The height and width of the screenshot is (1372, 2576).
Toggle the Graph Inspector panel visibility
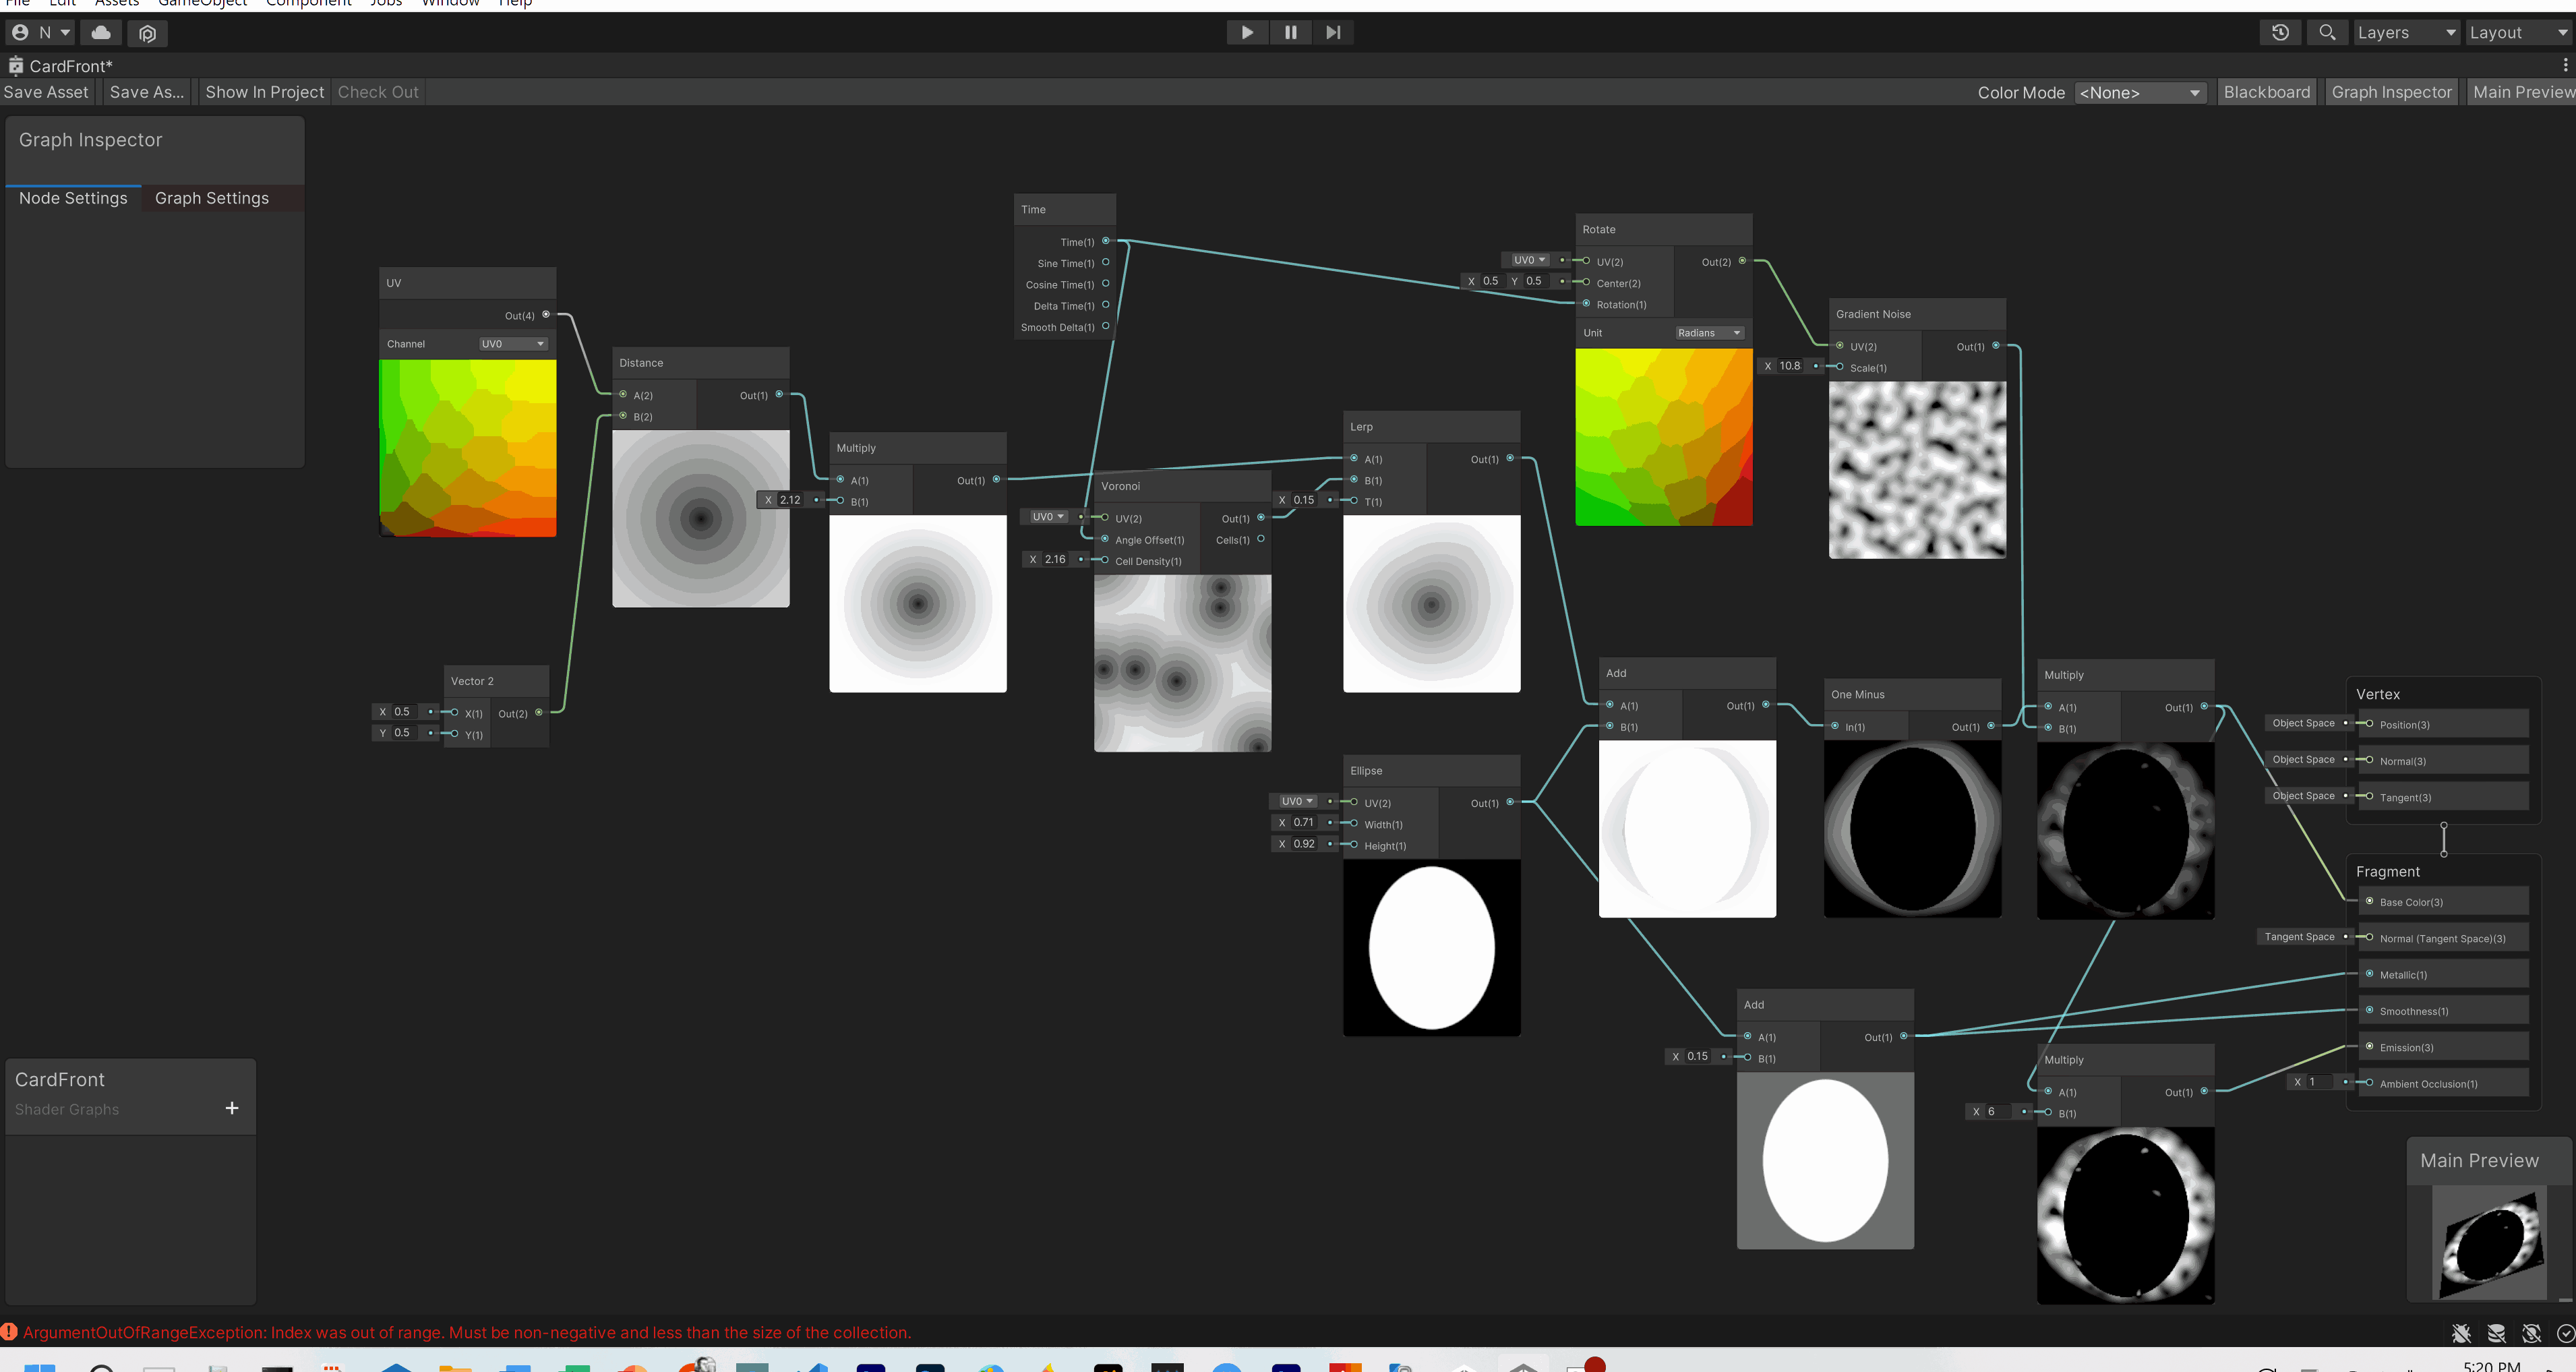2391,92
